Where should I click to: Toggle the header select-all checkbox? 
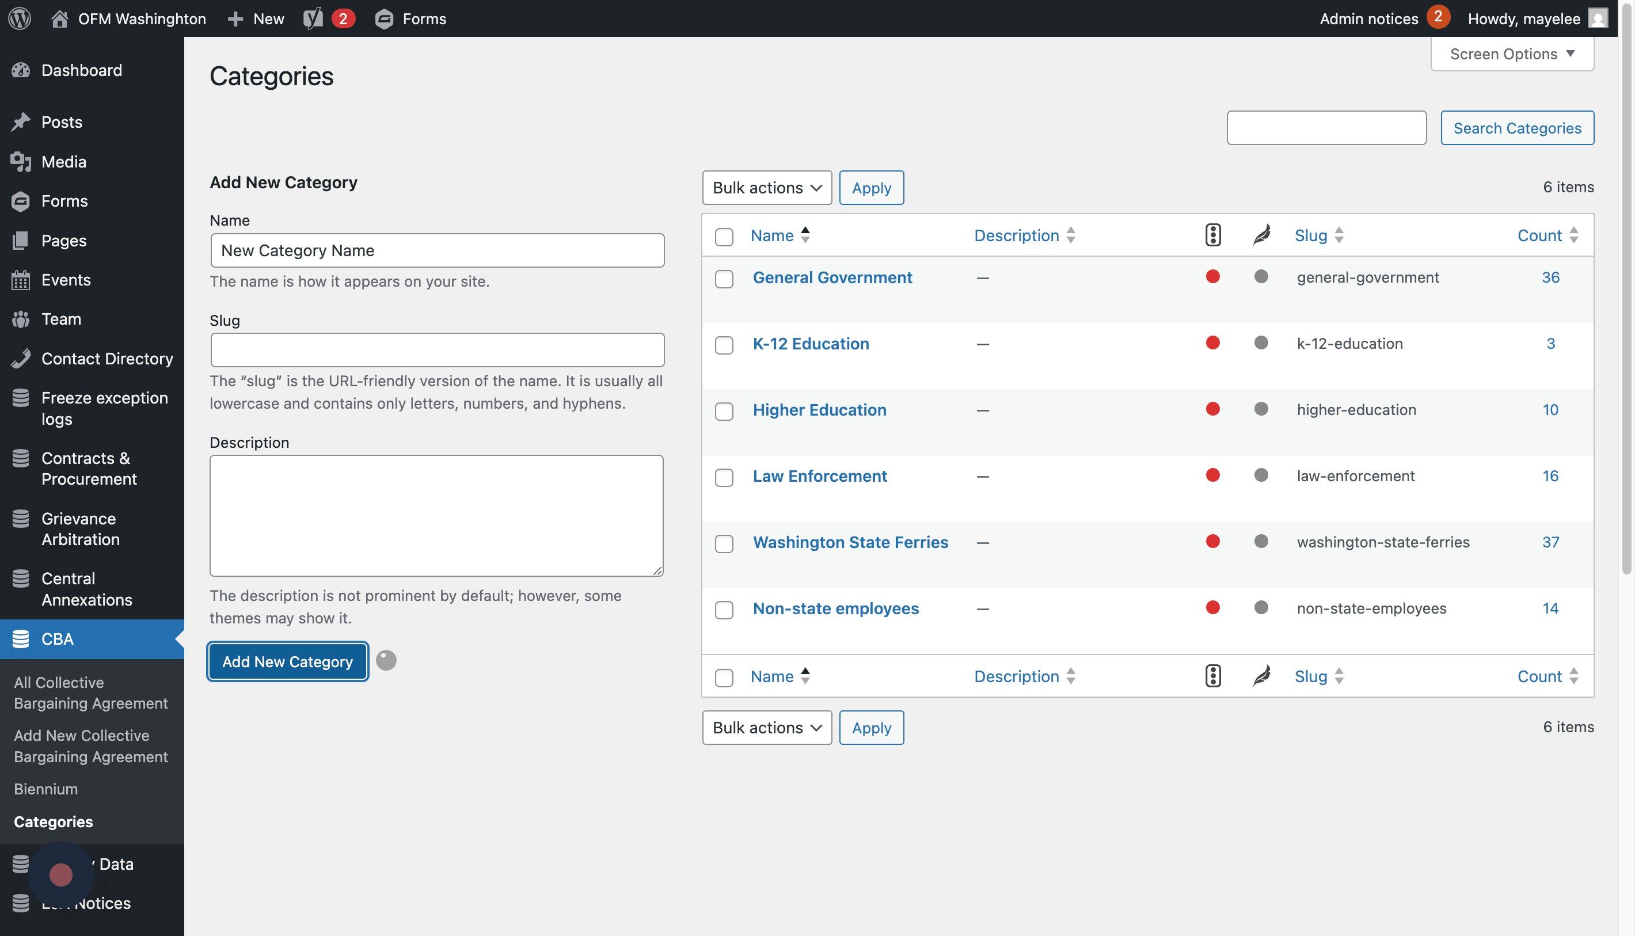[724, 237]
